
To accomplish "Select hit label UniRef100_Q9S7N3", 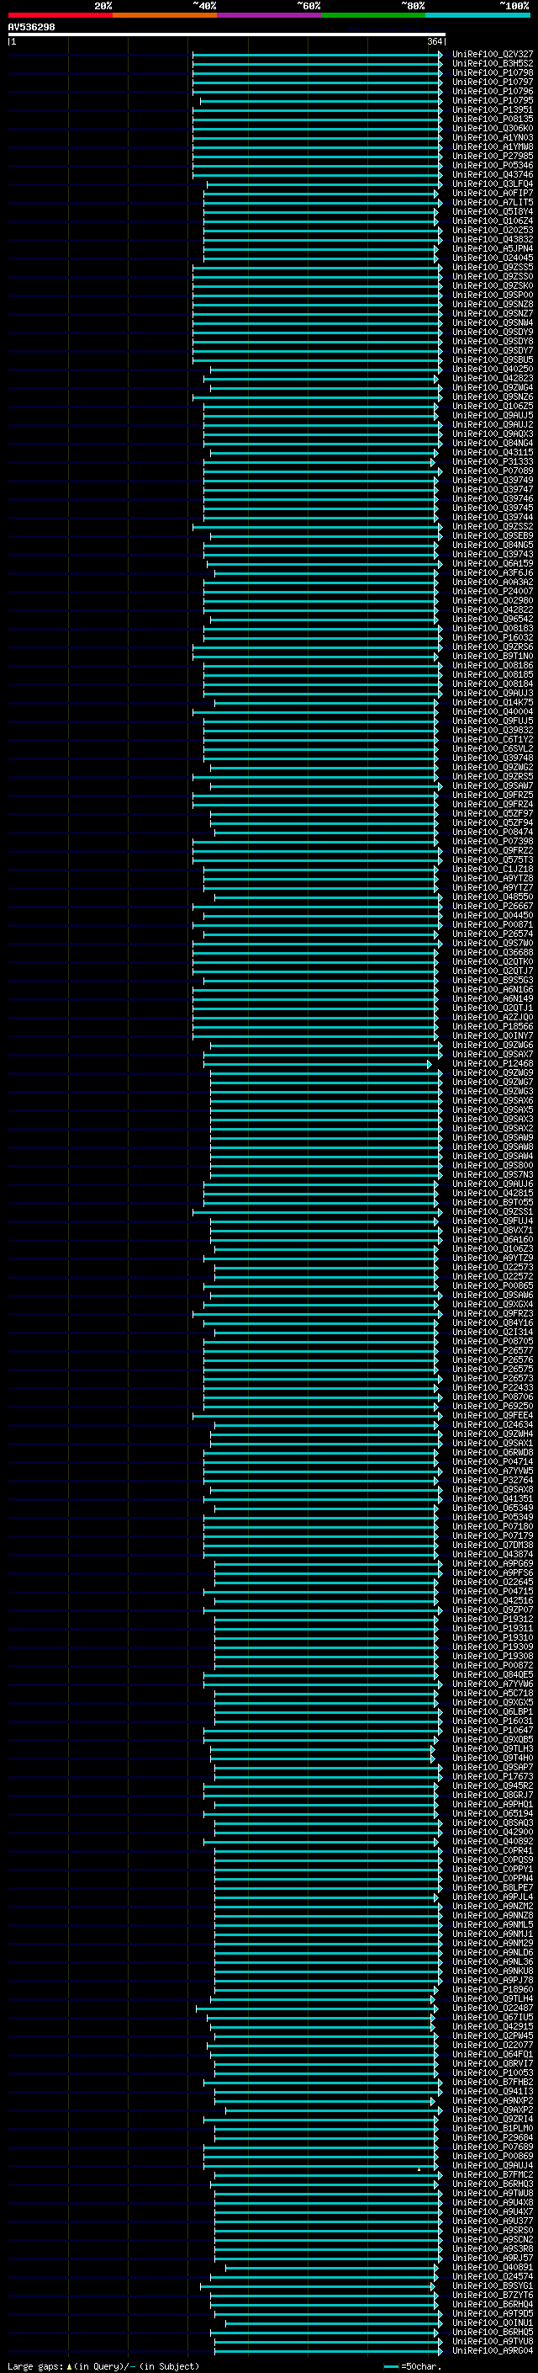I will pos(493,1174).
